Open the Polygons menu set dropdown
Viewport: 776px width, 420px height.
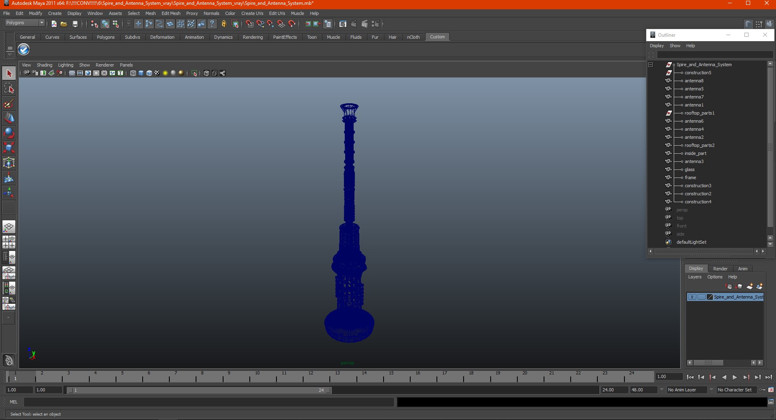(25, 23)
